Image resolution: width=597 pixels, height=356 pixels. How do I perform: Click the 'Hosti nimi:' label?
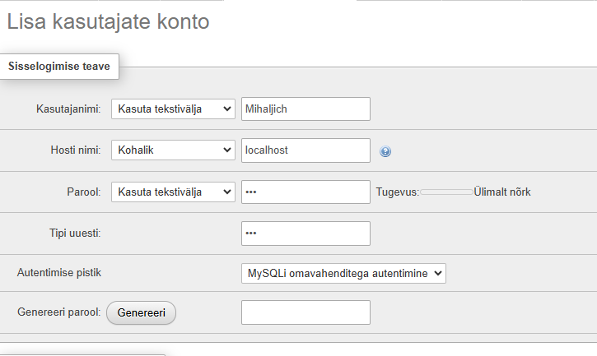pyautogui.click(x=76, y=150)
